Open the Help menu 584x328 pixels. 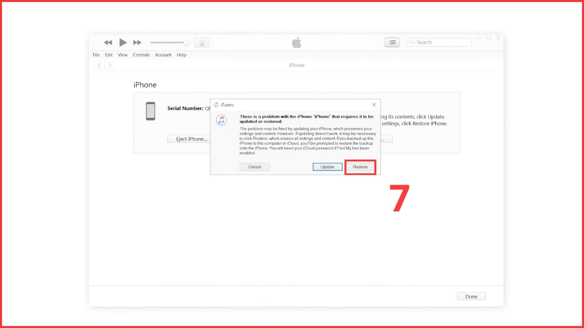point(182,55)
